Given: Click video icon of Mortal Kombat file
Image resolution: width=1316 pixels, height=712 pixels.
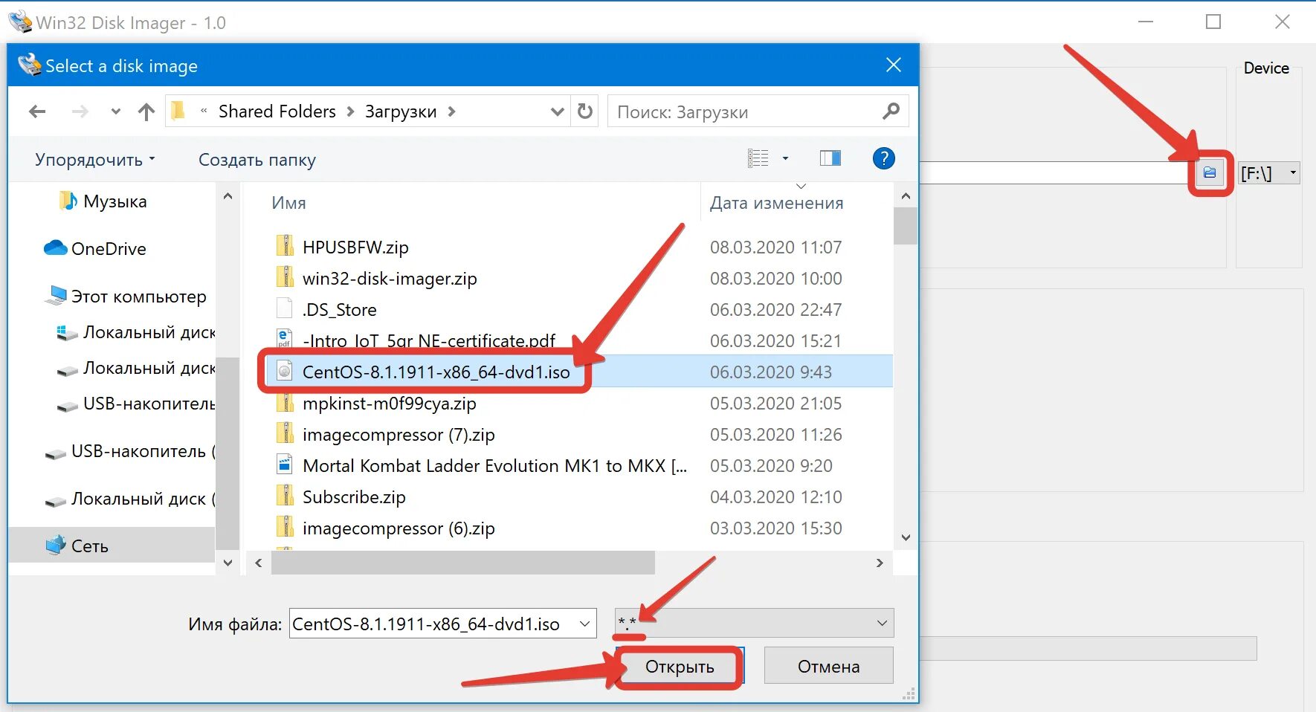Looking at the screenshot, I should (284, 465).
